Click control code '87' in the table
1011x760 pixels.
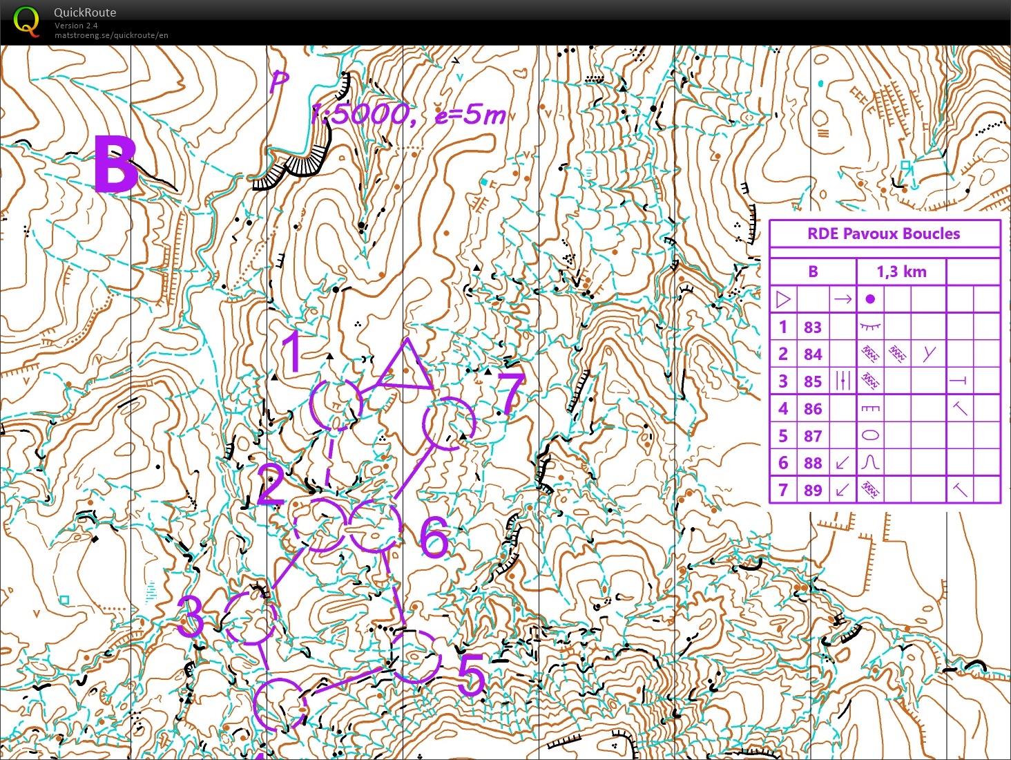tap(813, 436)
